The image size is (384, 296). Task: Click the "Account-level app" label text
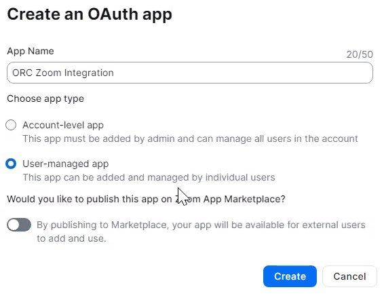click(x=63, y=125)
